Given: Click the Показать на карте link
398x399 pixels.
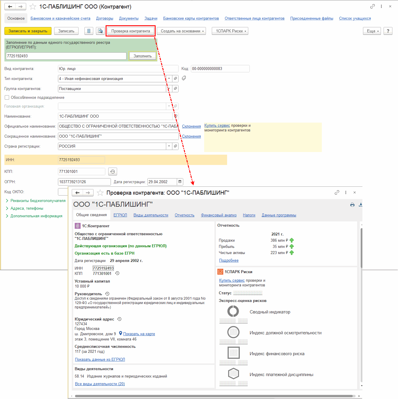Looking at the screenshot, I should click(139, 334).
